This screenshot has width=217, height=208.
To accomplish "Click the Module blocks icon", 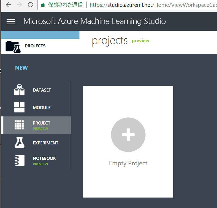I will pos(19,107).
